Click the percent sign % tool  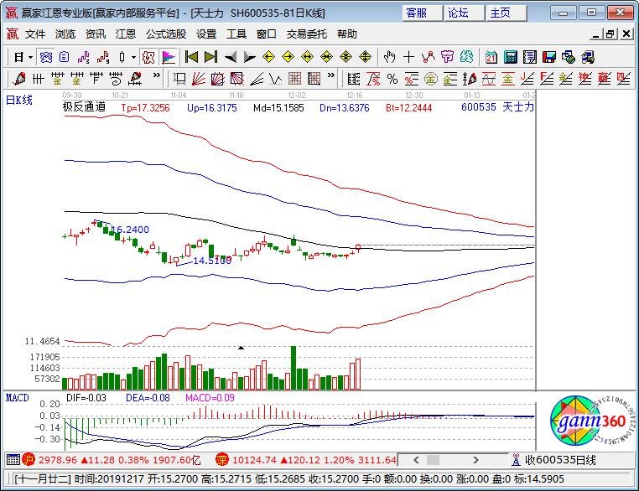(x=392, y=78)
